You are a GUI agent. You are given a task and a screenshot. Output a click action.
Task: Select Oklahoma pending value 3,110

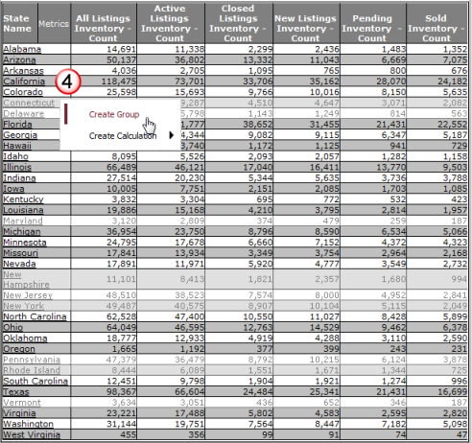tap(393, 338)
